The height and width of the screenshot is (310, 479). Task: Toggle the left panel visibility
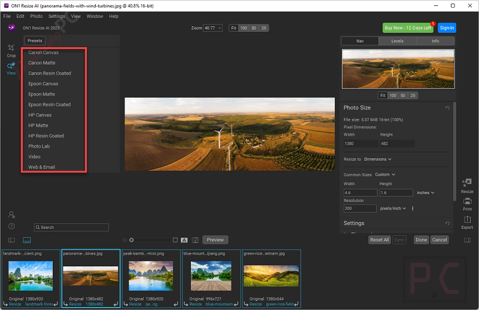pyautogui.click(x=11, y=240)
